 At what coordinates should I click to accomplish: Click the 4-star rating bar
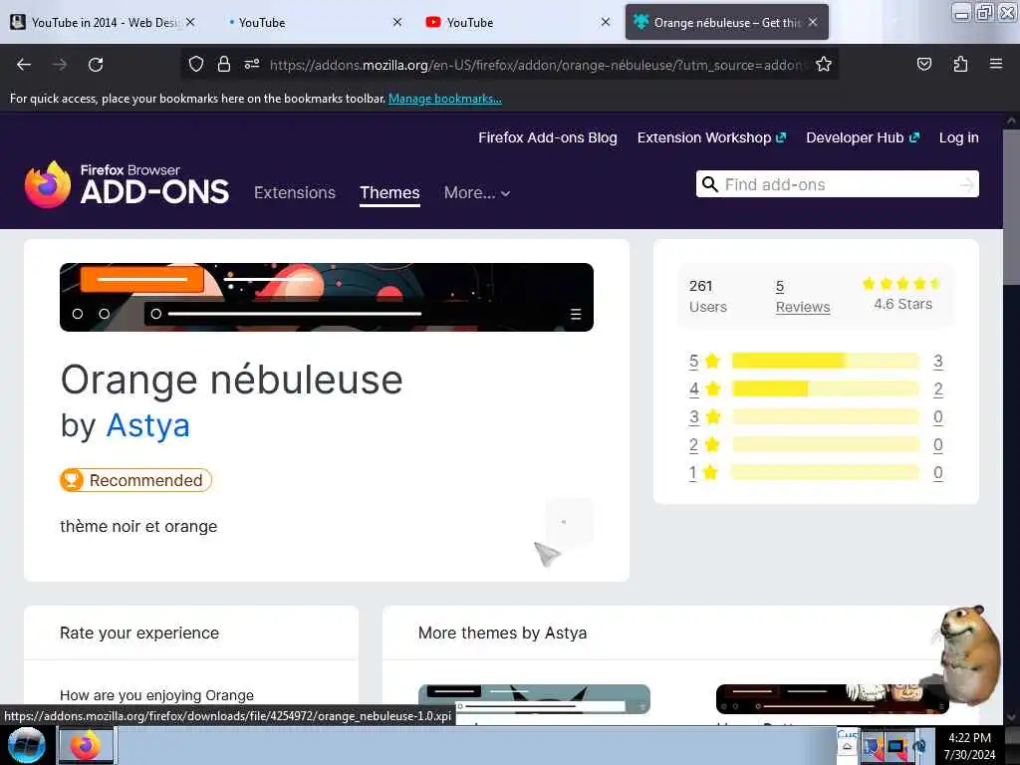(x=826, y=388)
